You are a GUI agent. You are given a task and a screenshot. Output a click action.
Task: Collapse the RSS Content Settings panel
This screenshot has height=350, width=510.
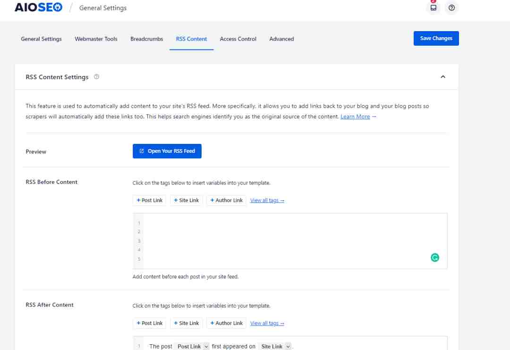pos(442,77)
